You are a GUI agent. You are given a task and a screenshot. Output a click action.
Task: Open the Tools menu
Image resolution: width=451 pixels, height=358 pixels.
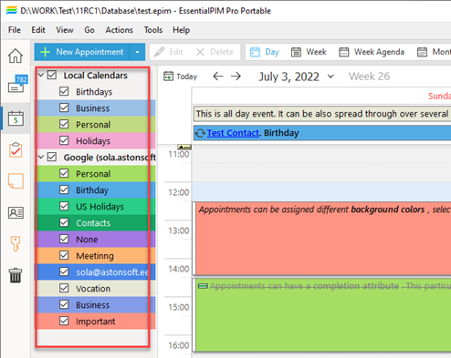pyautogui.click(x=153, y=30)
